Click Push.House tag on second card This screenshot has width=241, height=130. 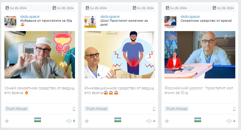pos(96,109)
